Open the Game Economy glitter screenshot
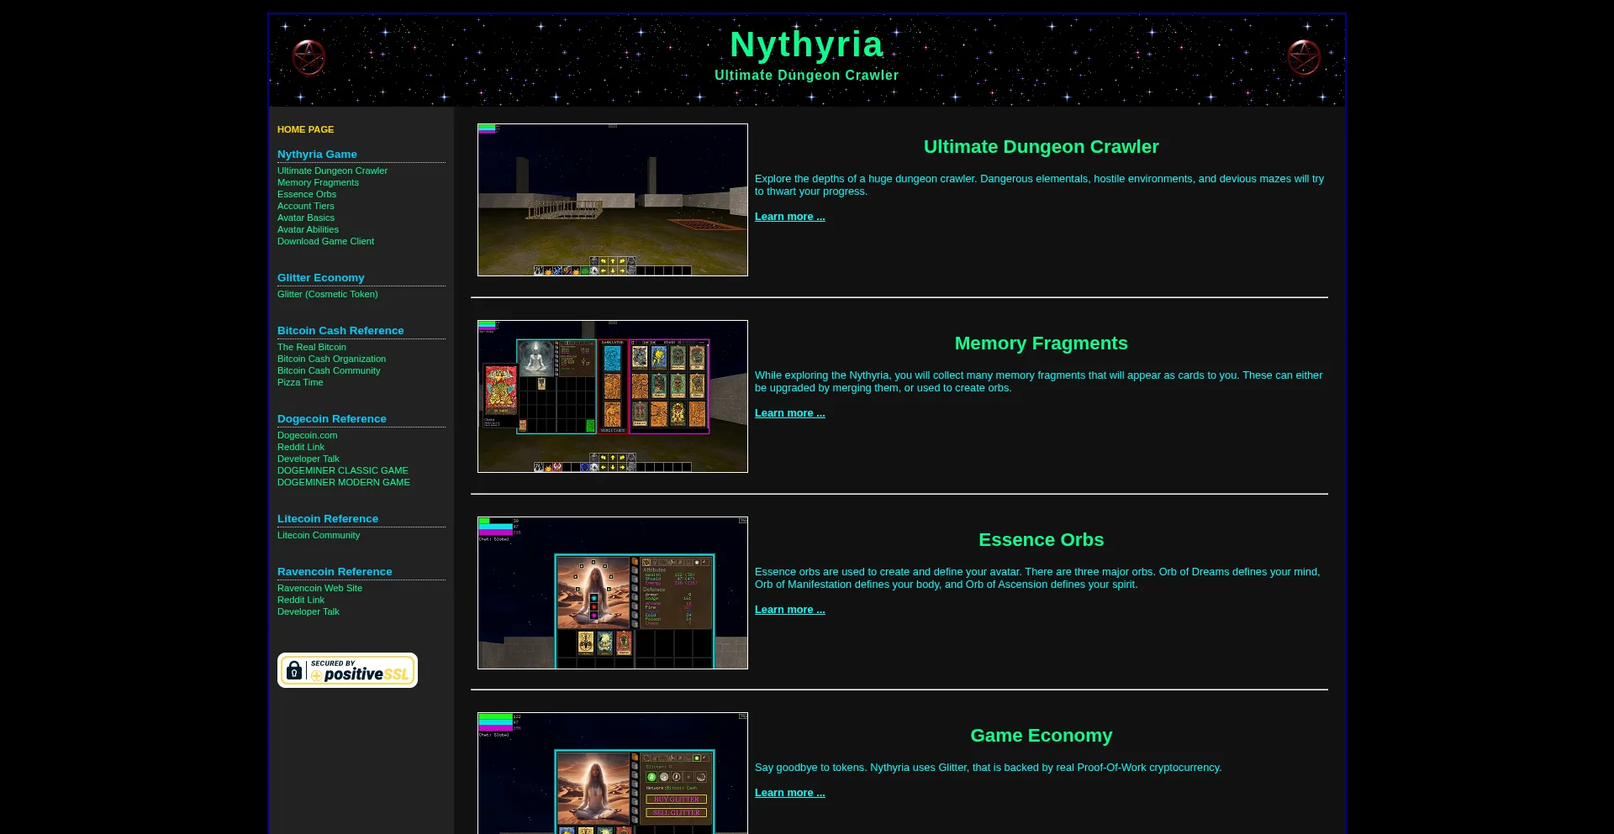This screenshot has height=834, width=1614. (612, 774)
